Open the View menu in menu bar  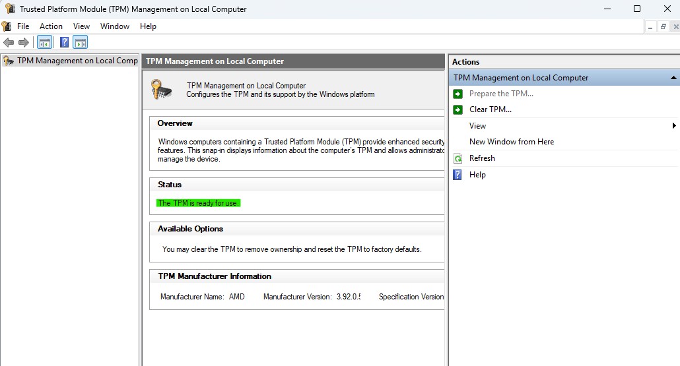click(81, 26)
